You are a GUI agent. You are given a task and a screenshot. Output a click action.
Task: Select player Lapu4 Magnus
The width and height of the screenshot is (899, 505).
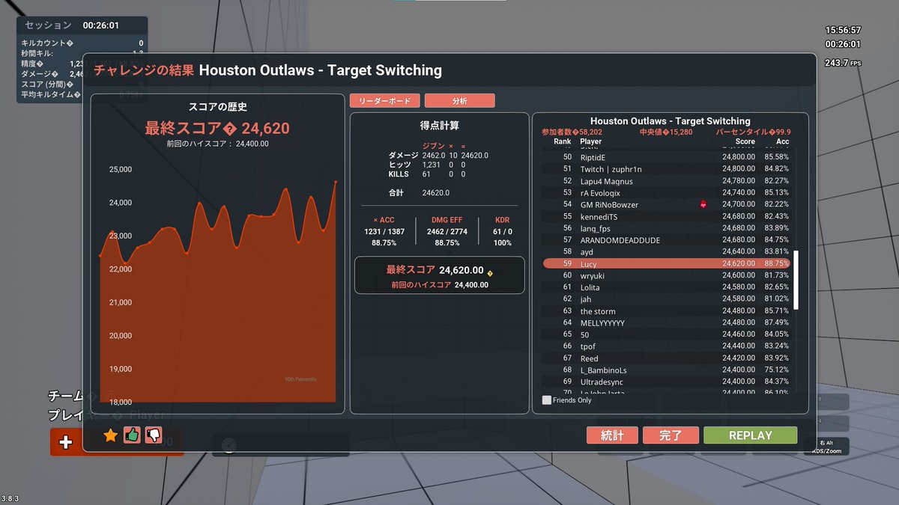click(666, 181)
